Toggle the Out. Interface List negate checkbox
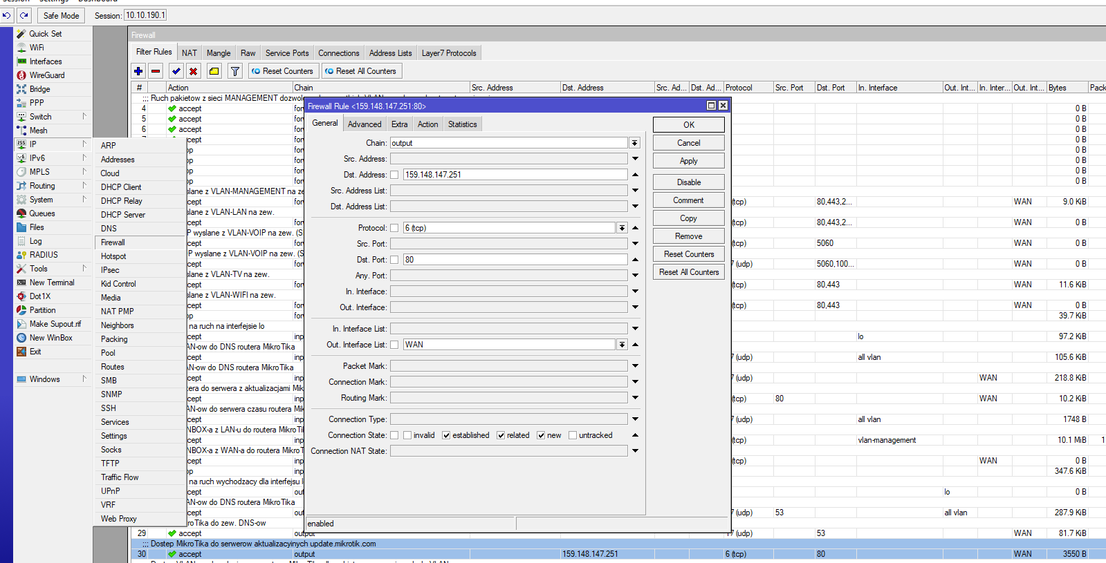Screen dimensions: 1106x563 click(x=394, y=345)
